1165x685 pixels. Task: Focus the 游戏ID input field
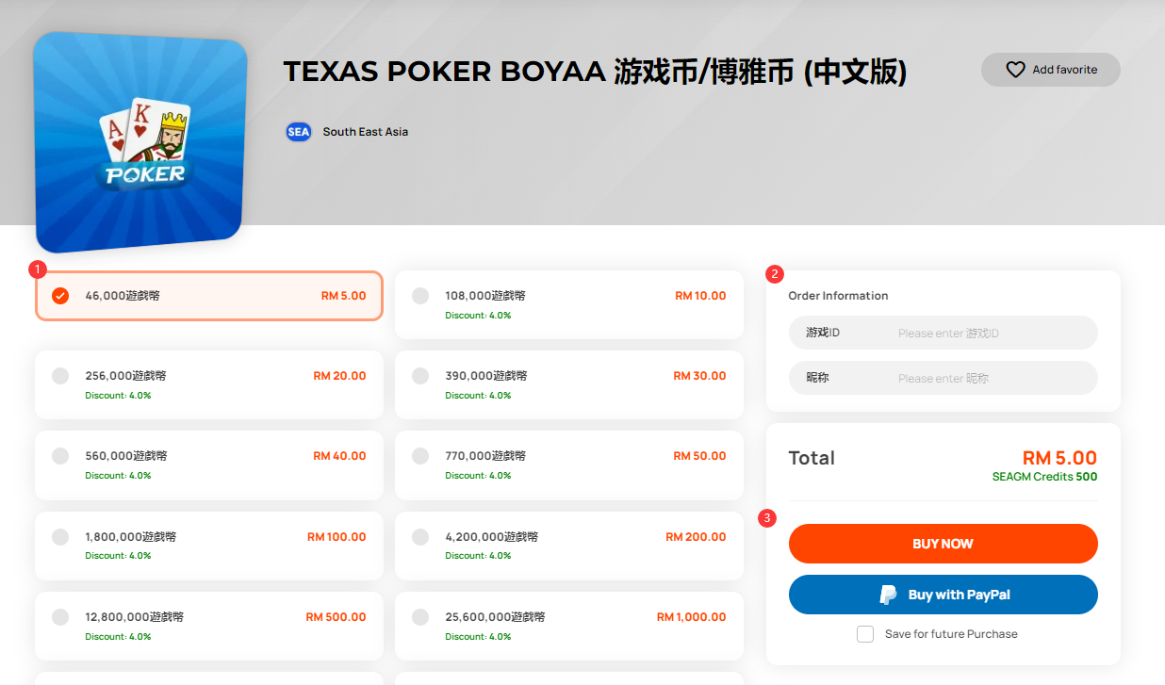coord(943,333)
